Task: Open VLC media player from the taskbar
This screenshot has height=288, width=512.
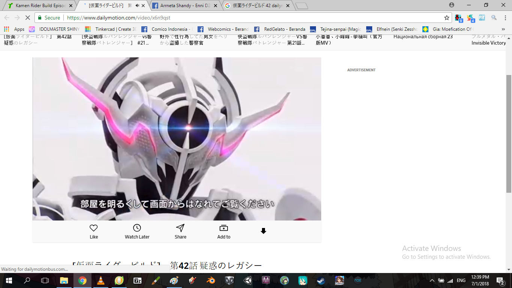Action: click(x=101, y=280)
